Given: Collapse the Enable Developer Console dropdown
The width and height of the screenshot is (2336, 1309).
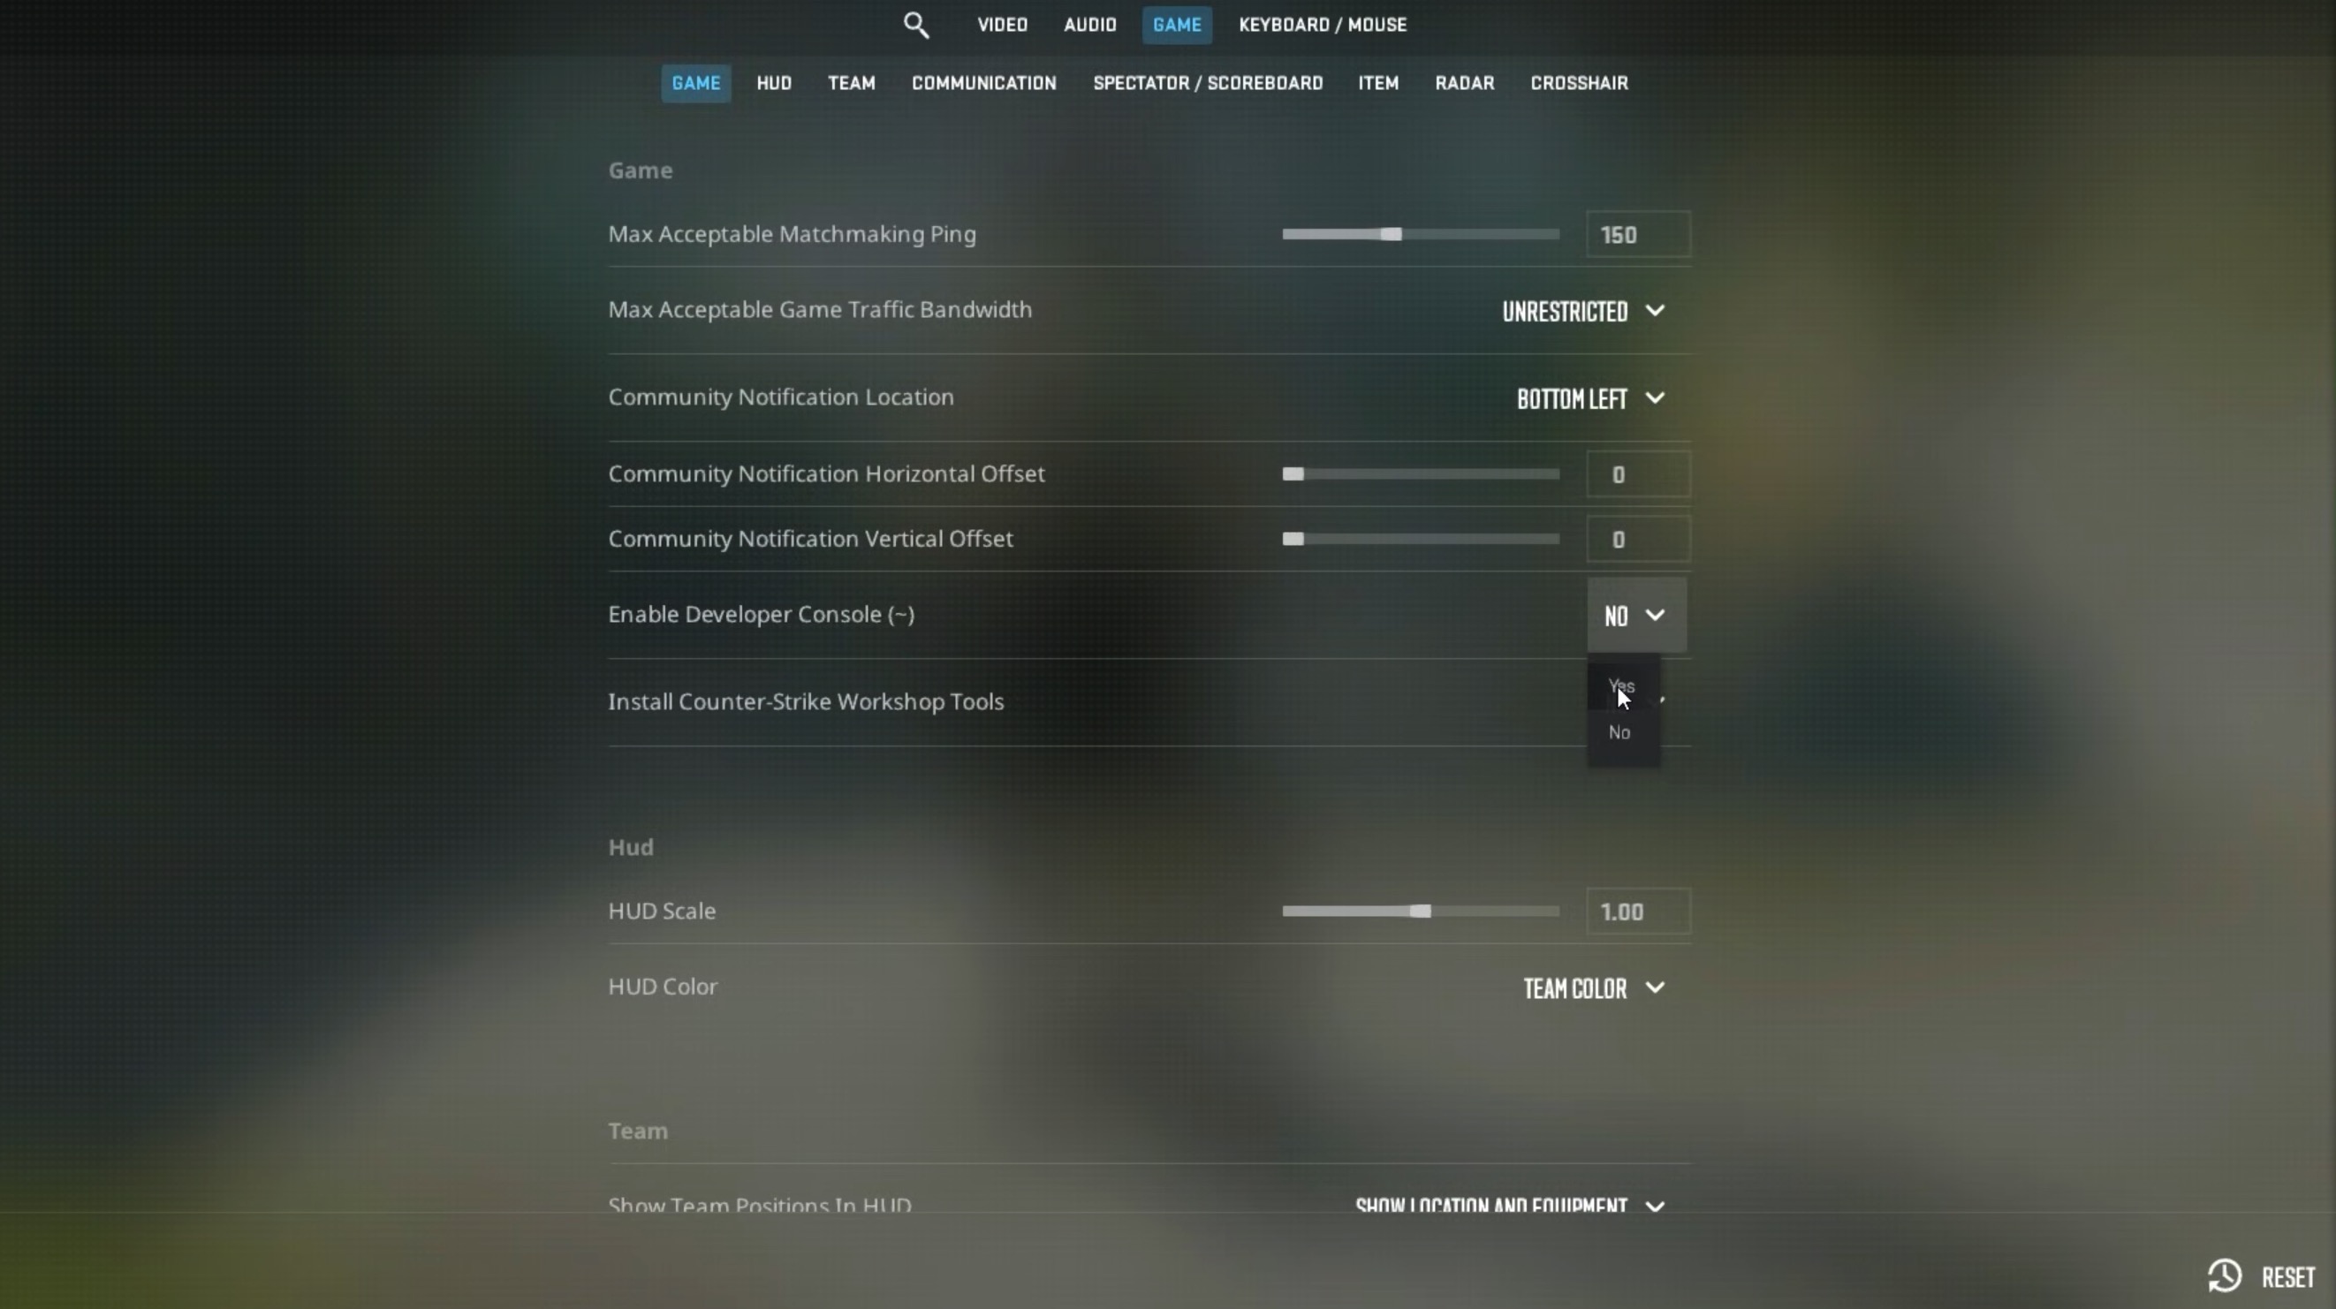Looking at the screenshot, I should tap(1636, 616).
